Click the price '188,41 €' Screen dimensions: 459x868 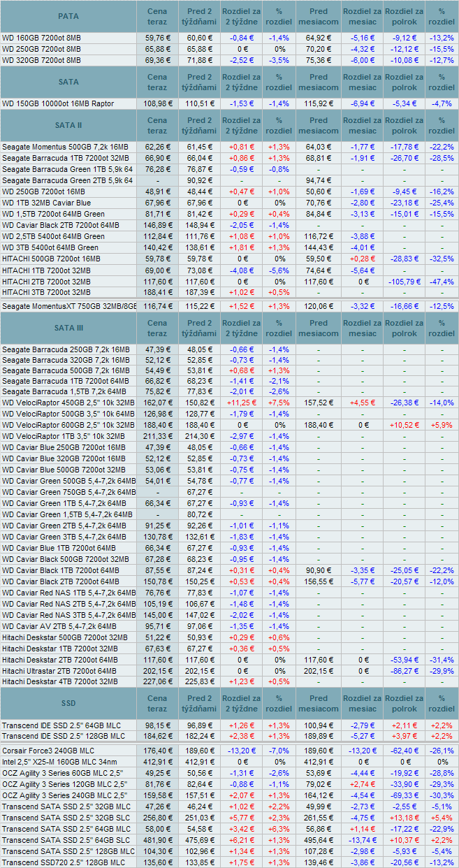pyautogui.click(x=157, y=292)
